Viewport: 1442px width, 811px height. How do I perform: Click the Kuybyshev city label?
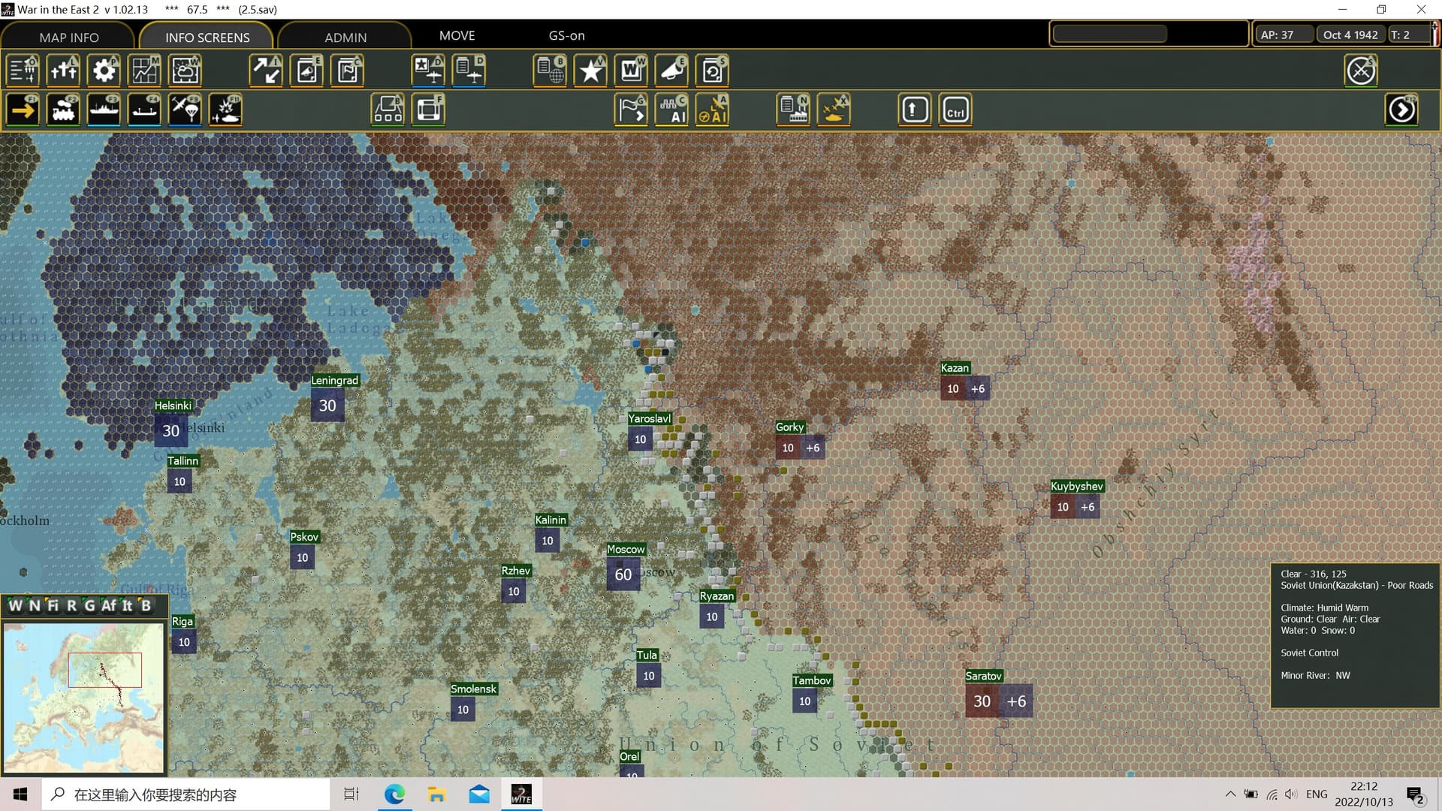click(x=1076, y=486)
